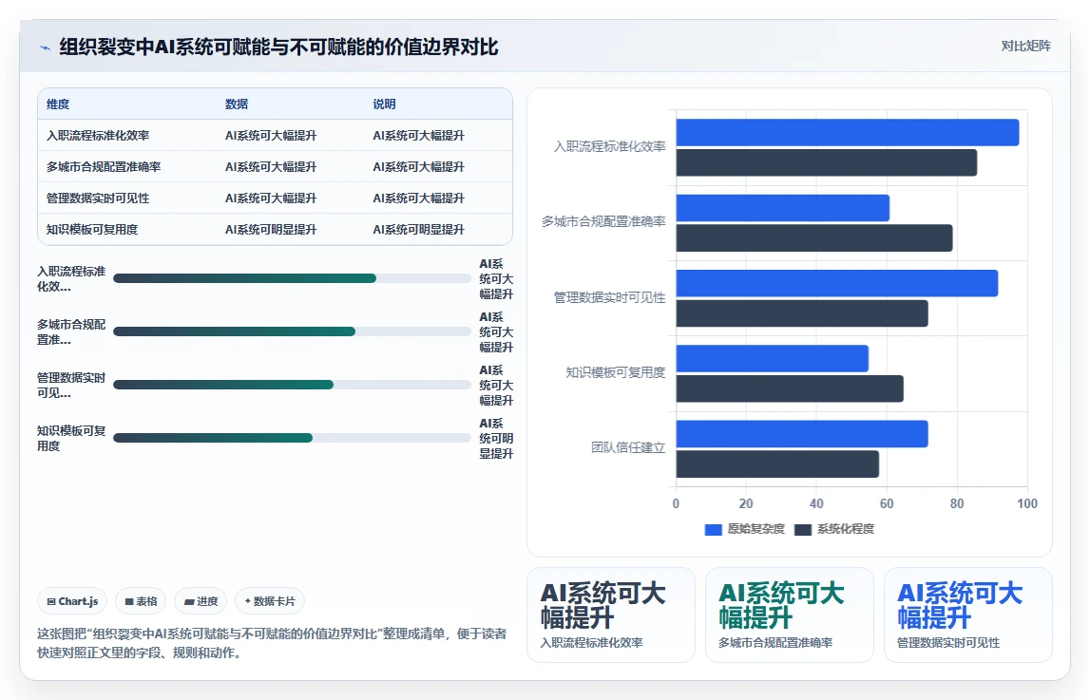
Task: Click AI系统可明显提升 value beside last progress bar
Action: (x=496, y=438)
